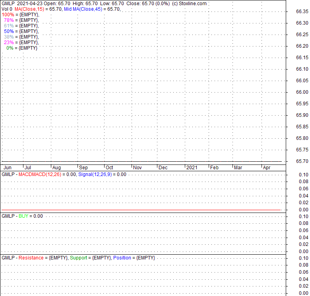The width and height of the screenshot is (310, 296).
Task: Select the 2021-04-23 date in header
Action: (30, 4)
